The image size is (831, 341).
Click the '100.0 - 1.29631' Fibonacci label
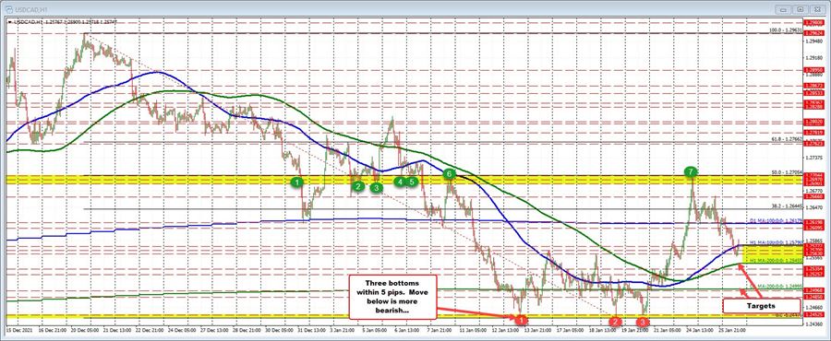[786, 30]
